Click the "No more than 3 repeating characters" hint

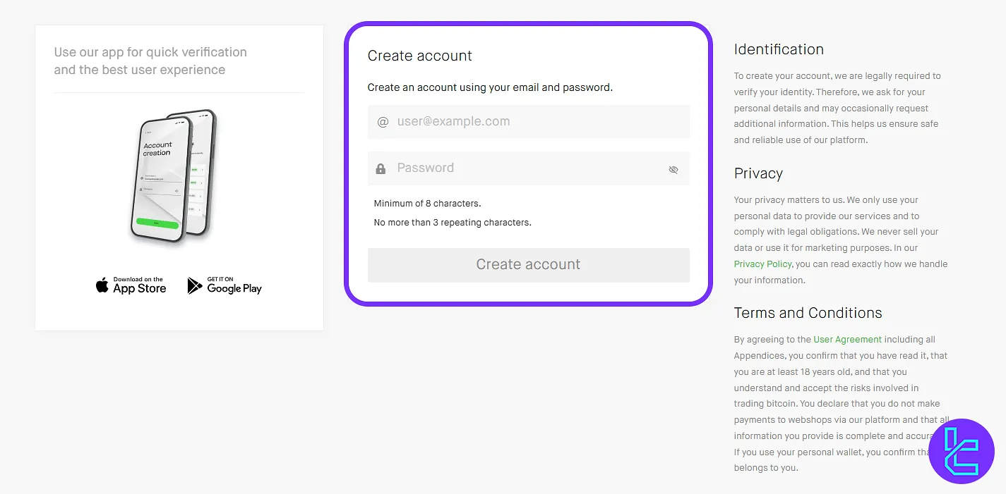(x=452, y=223)
